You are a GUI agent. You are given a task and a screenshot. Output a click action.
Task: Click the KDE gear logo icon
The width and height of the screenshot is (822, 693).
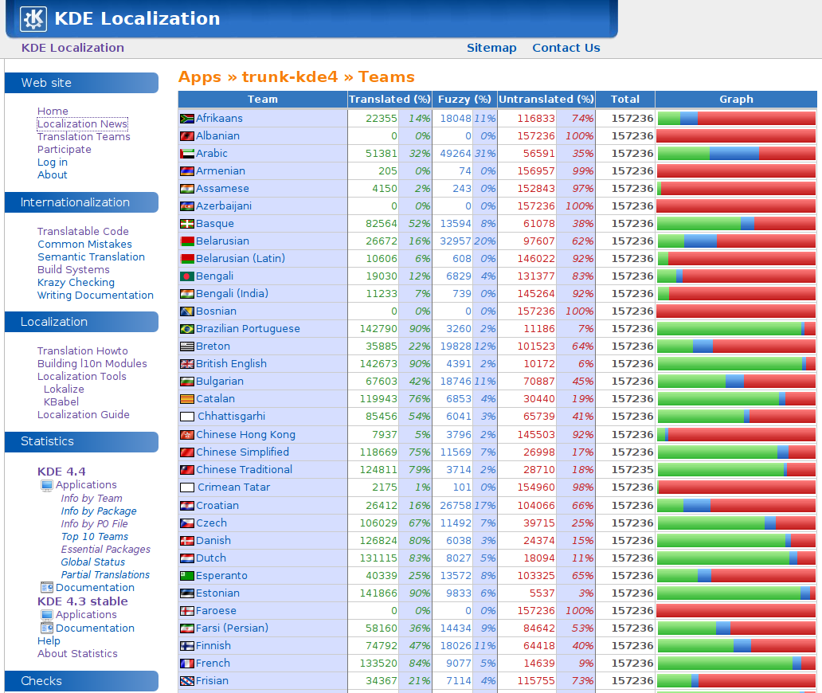pos(33,19)
